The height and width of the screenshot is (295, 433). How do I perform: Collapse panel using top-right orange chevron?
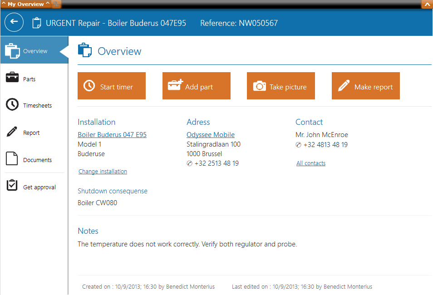pos(427,4)
